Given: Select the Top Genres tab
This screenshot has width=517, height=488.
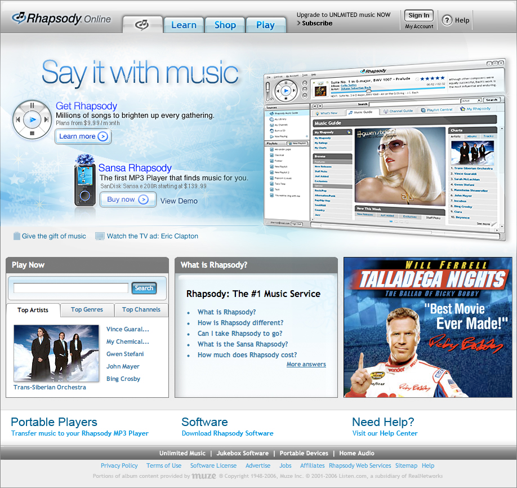Looking at the screenshot, I should click(87, 309).
